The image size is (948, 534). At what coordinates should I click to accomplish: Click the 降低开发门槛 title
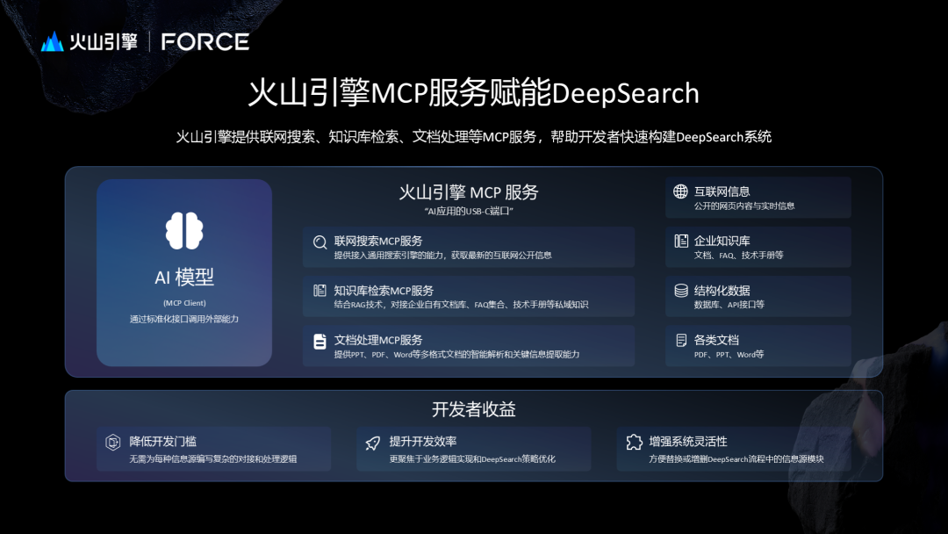pos(162,442)
